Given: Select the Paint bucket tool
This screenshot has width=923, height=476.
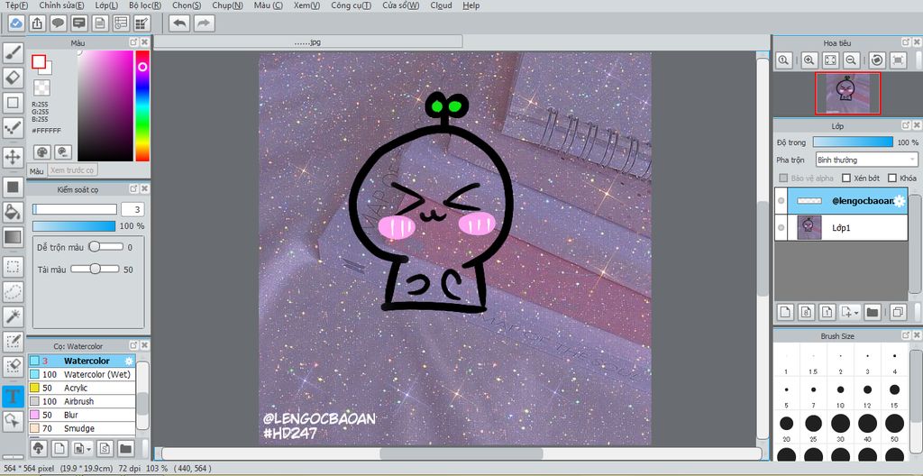Looking at the screenshot, I should [x=13, y=212].
